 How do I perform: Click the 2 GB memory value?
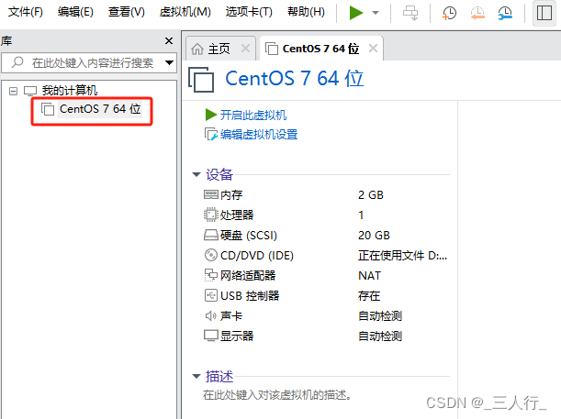point(371,195)
